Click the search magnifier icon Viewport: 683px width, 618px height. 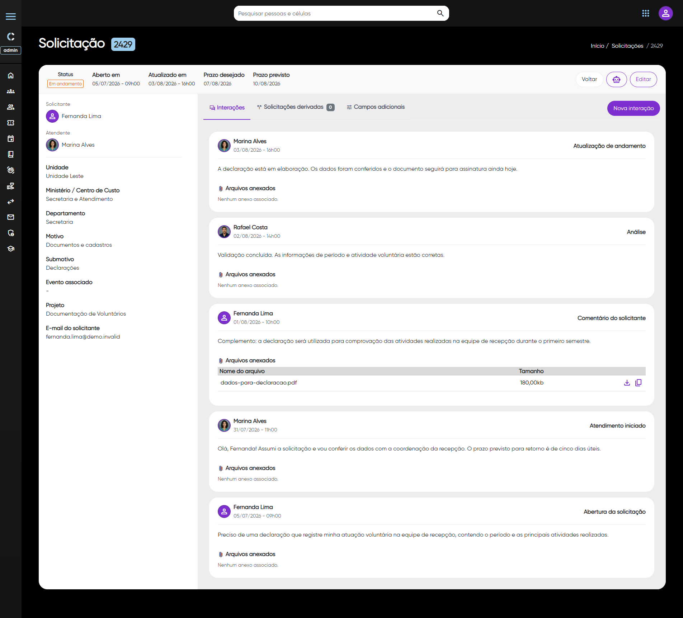click(x=440, y=13)
